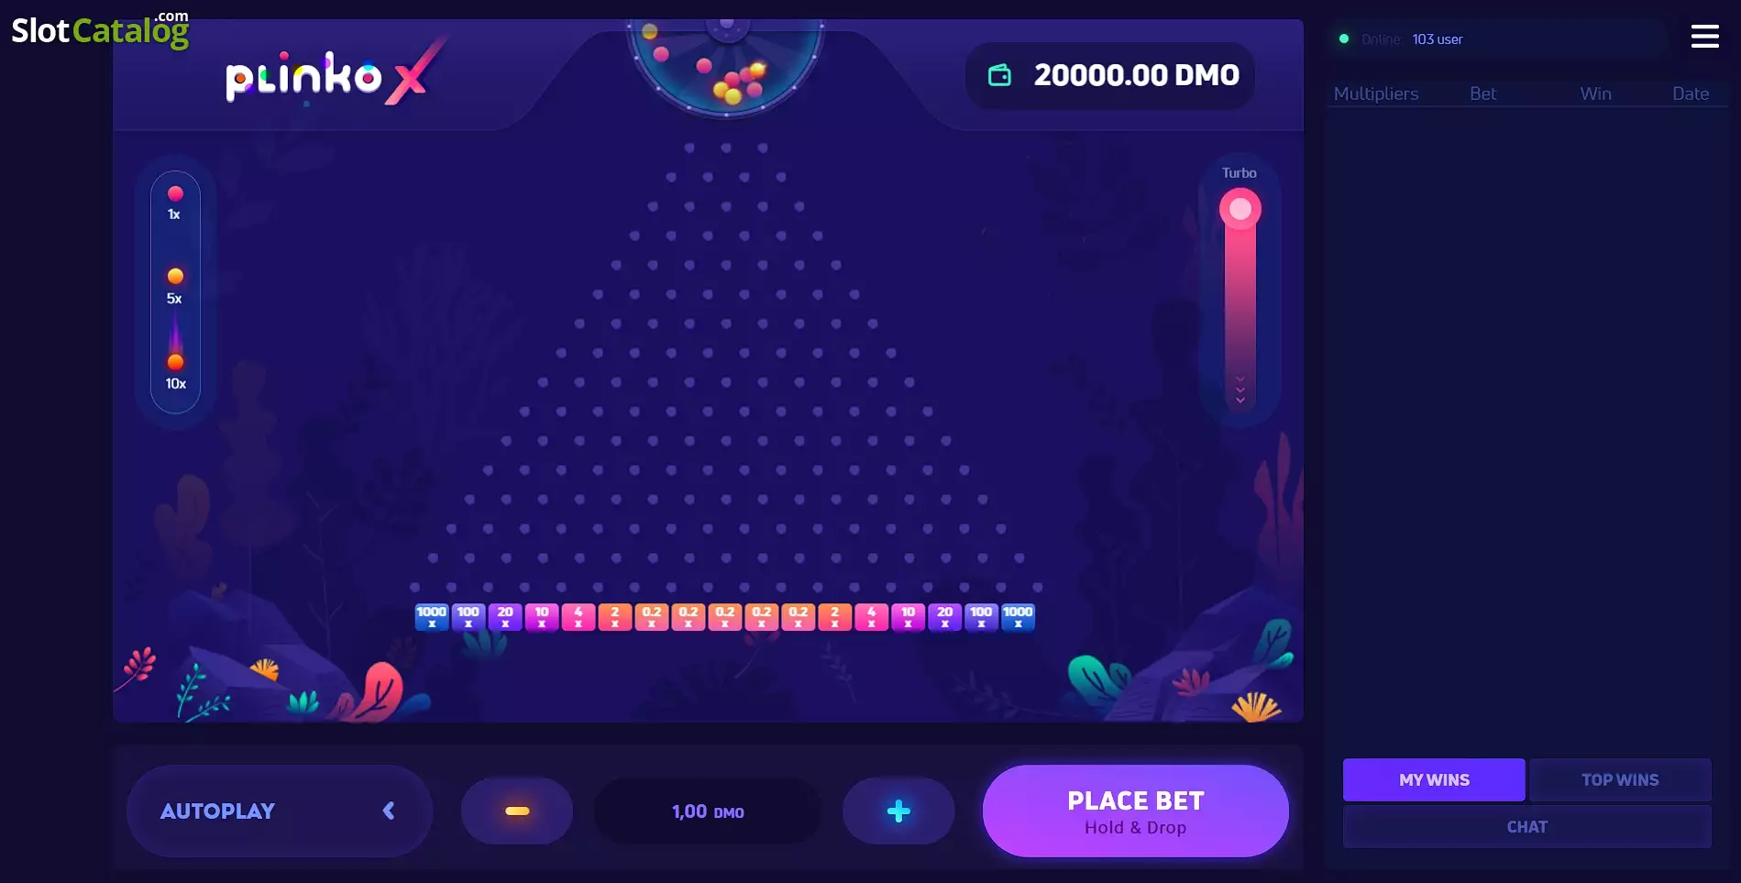Open the Chat button
The width and height of the screenshot is (1741, 883).
click(1526, 826)
